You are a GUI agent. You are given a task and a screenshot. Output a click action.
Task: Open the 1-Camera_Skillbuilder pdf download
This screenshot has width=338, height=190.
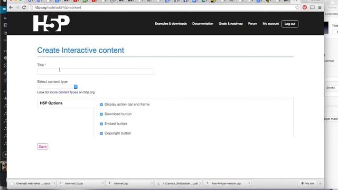click(x=180, y=184)
